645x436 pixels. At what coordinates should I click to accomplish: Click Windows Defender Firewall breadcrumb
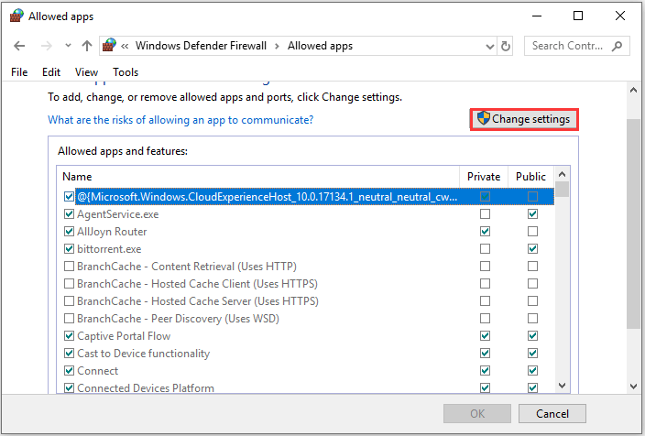[x=201, y=46]
